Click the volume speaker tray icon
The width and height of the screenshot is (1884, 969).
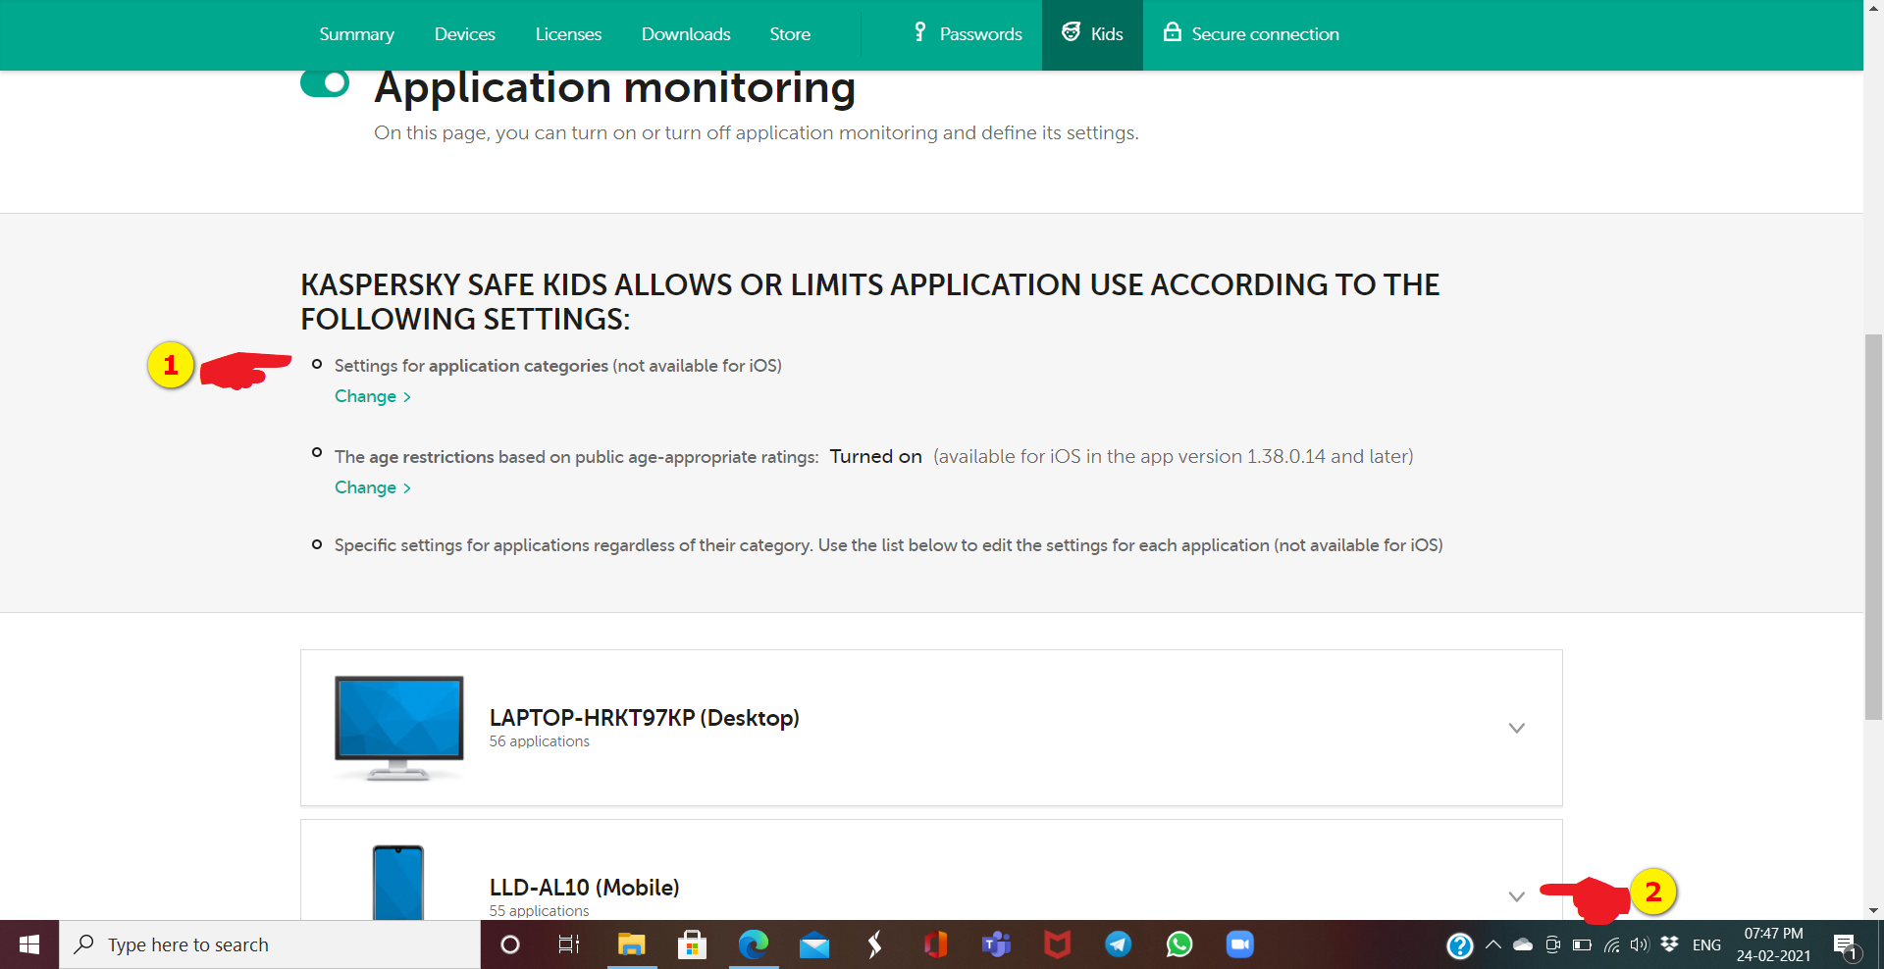[1640, 944]
